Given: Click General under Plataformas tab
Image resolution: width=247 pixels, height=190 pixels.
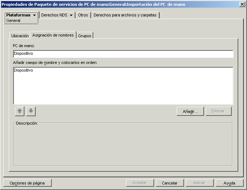Looking at the screenshot, I should click(13, 20).
